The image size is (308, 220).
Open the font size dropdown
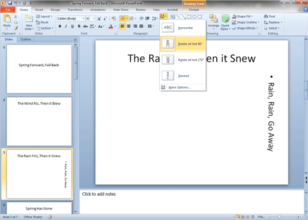94,18
